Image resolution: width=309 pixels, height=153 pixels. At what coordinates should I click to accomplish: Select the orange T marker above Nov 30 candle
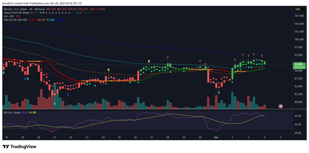click(200, 61)
